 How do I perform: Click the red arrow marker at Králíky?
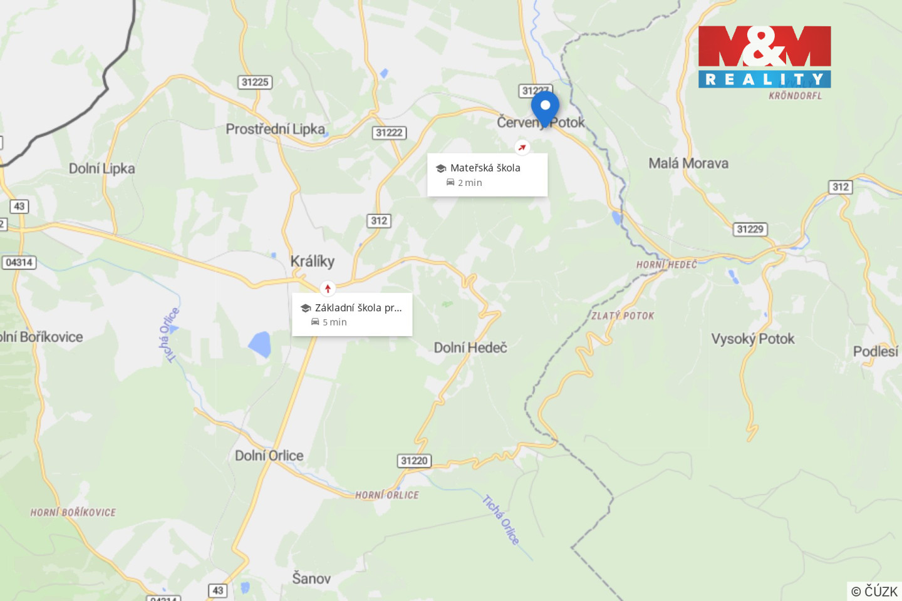328,289
